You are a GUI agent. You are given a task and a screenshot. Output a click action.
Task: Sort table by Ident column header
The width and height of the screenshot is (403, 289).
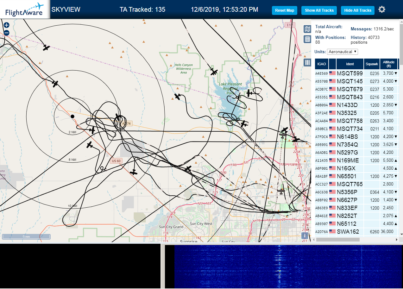[350, 64]
